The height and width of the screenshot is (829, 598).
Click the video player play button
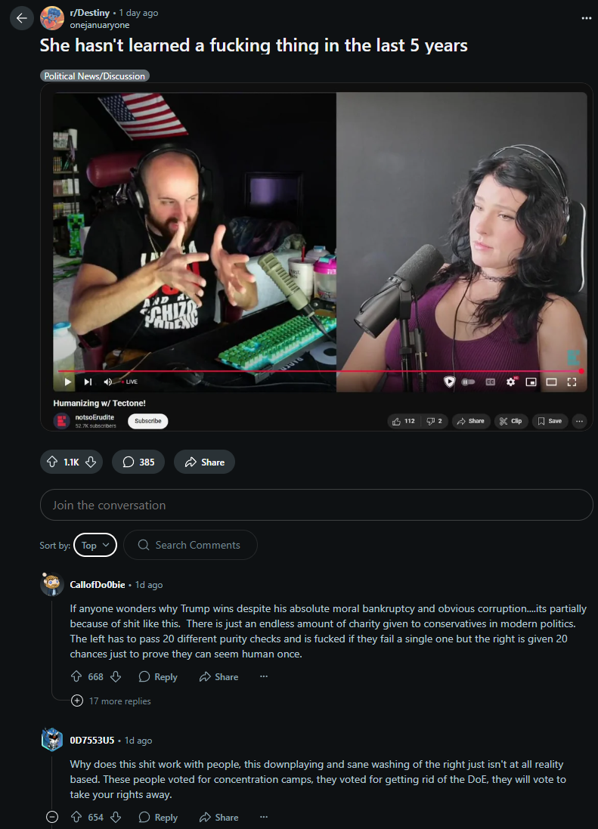(x=68, y=382)
